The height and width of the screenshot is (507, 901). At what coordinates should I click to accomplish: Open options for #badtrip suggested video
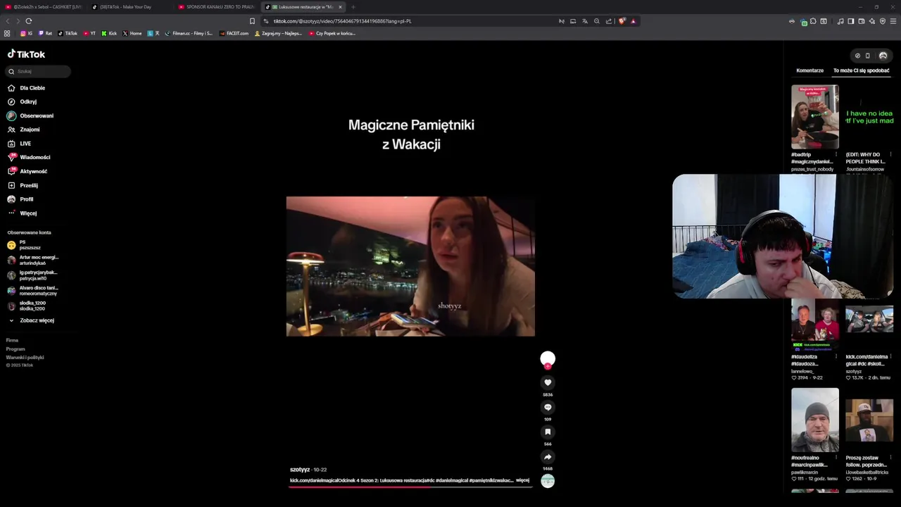coord(836,154)
